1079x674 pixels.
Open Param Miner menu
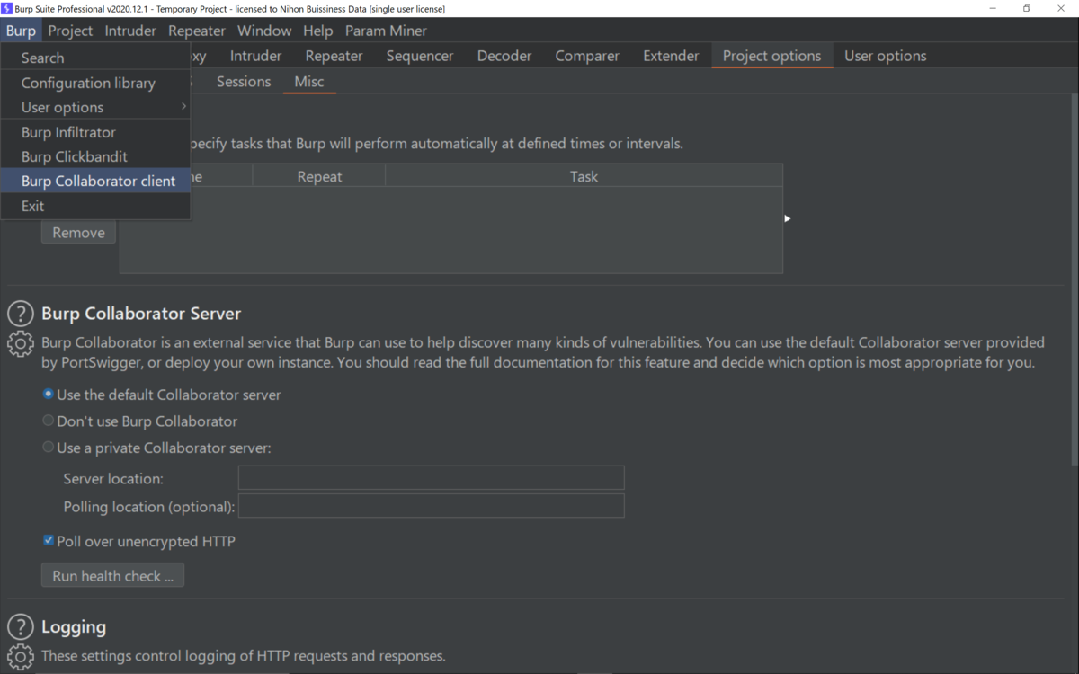pyautogui.click(x=386, y=31)
